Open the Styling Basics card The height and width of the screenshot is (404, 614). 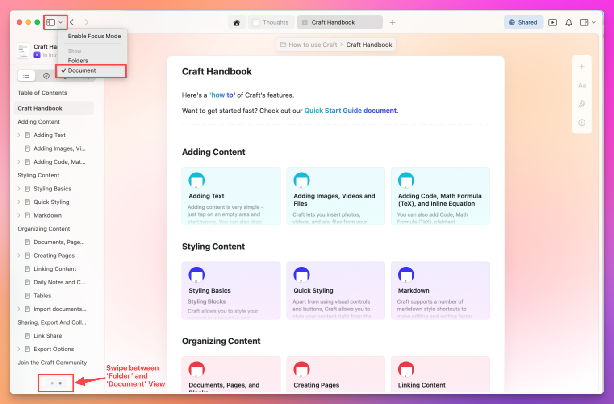click(231, 291)
